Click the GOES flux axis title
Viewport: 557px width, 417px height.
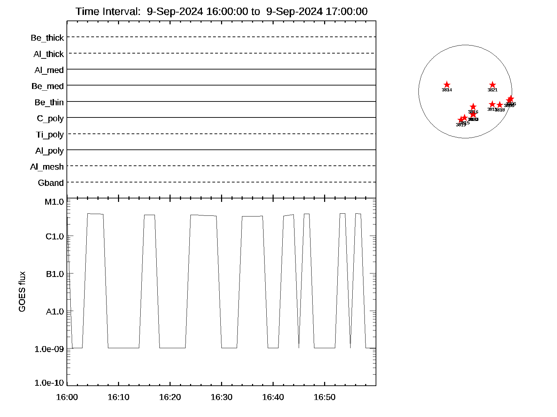point(22,292)
